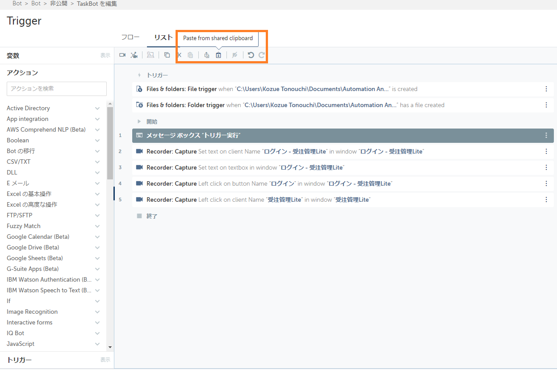Click the Google Calendar (Beta) action group
The height and width of the screenshot is (370, 557).
[54, 237]
